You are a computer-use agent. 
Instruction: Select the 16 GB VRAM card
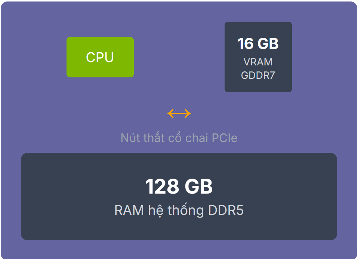point(258,57)
